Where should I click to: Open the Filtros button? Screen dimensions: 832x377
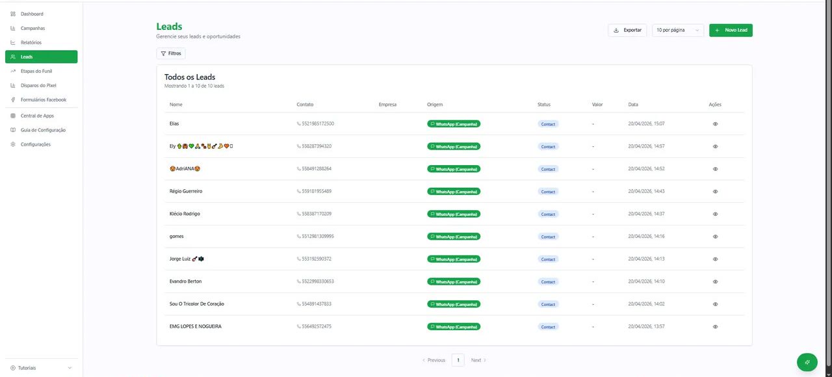(x=171, y=53)
